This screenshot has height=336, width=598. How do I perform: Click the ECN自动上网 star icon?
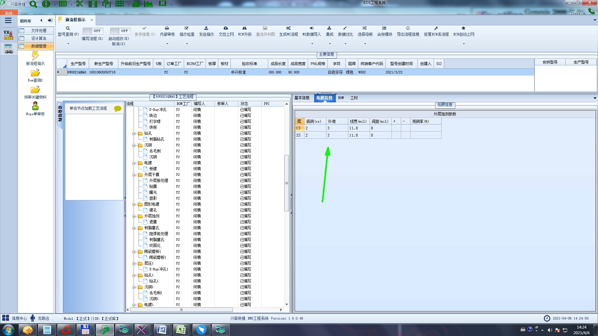click(x=463, y=28)
